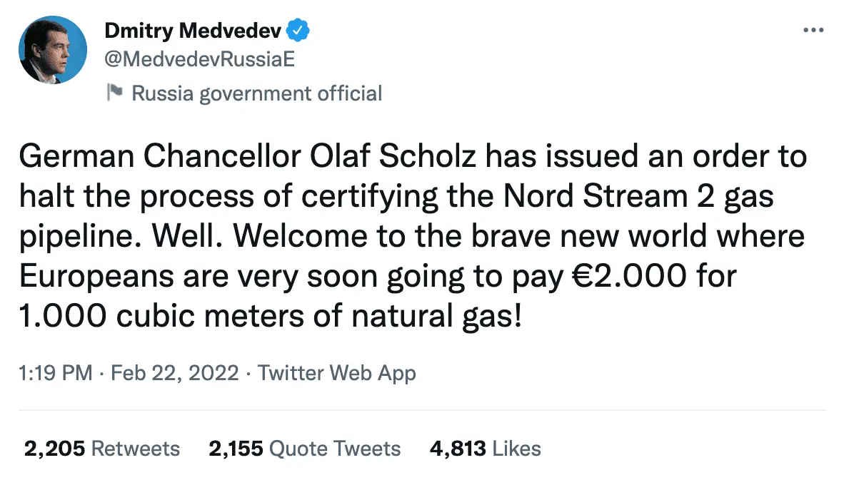Viewport: 844px width, 485px height.
Task: Click the Dmitry Medvedev display name
Action: pos(194,31)
